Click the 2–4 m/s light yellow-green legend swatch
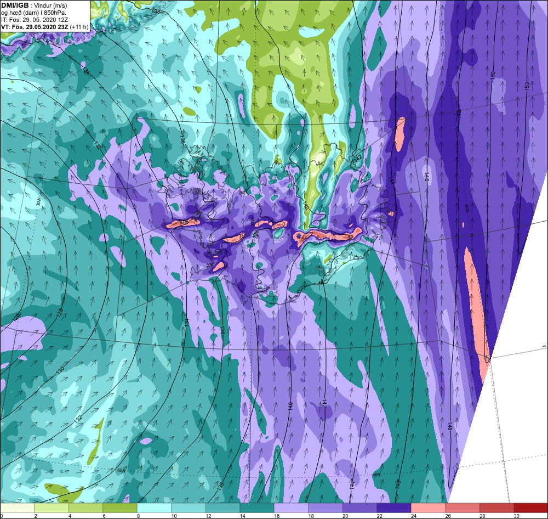Image resolution: width=548 pixels, height=519 pixels. click(52, 507)
